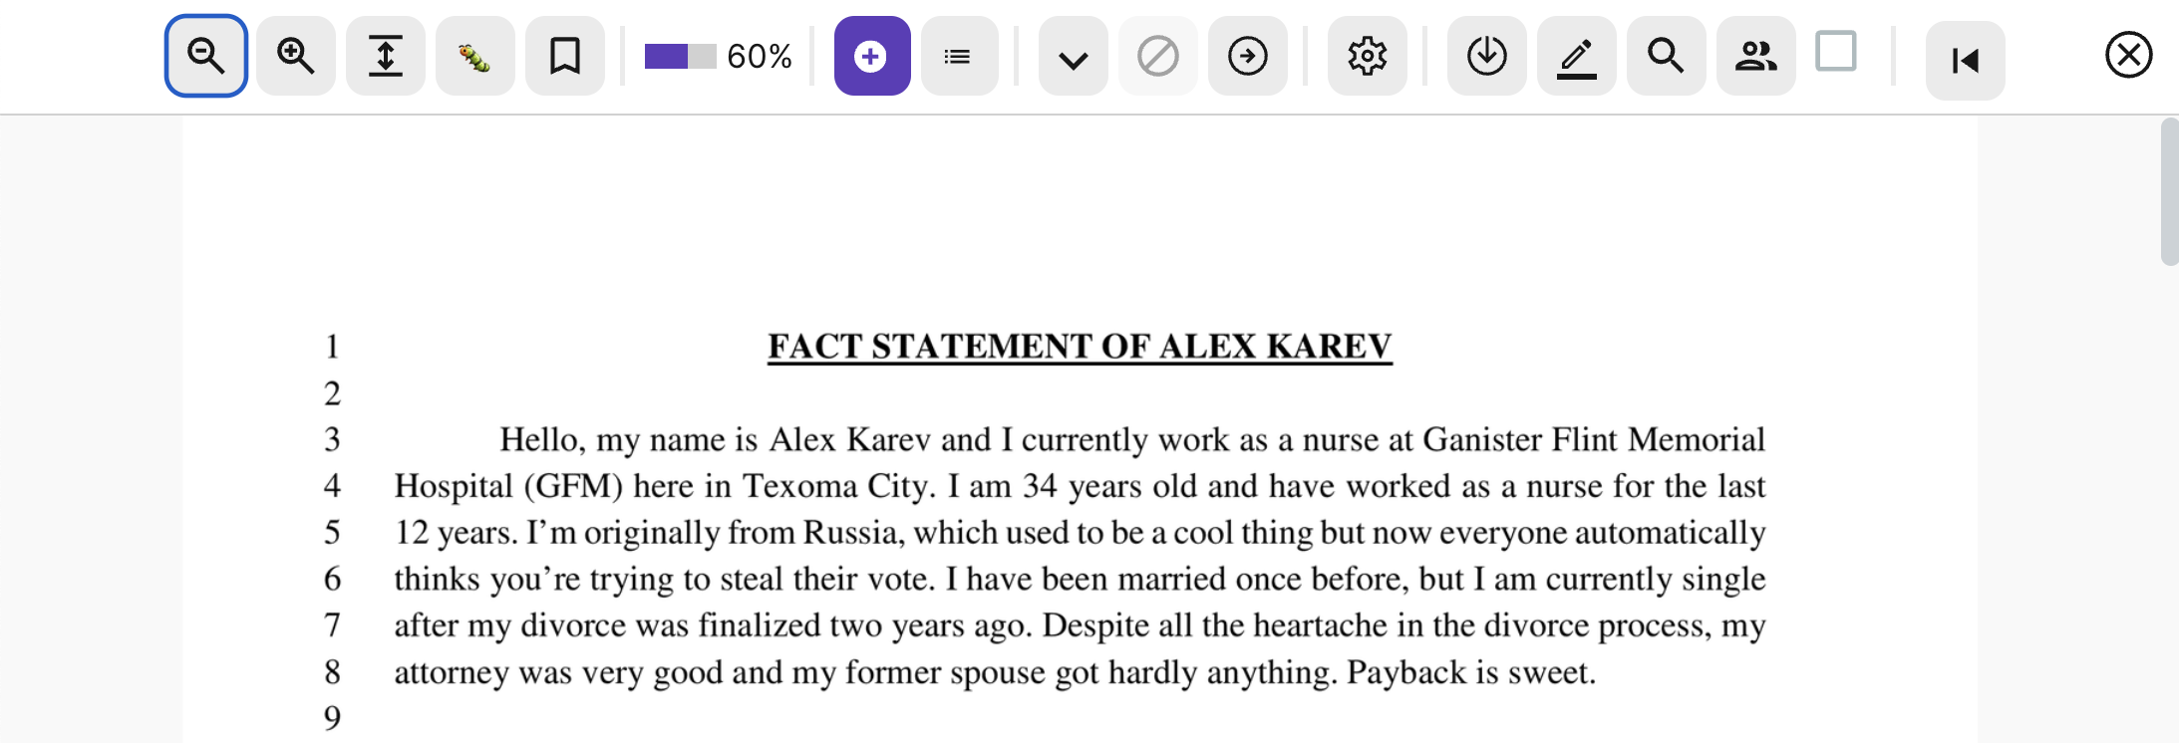Open the list view icon
2179x743 pixels.
pos(959,57)
